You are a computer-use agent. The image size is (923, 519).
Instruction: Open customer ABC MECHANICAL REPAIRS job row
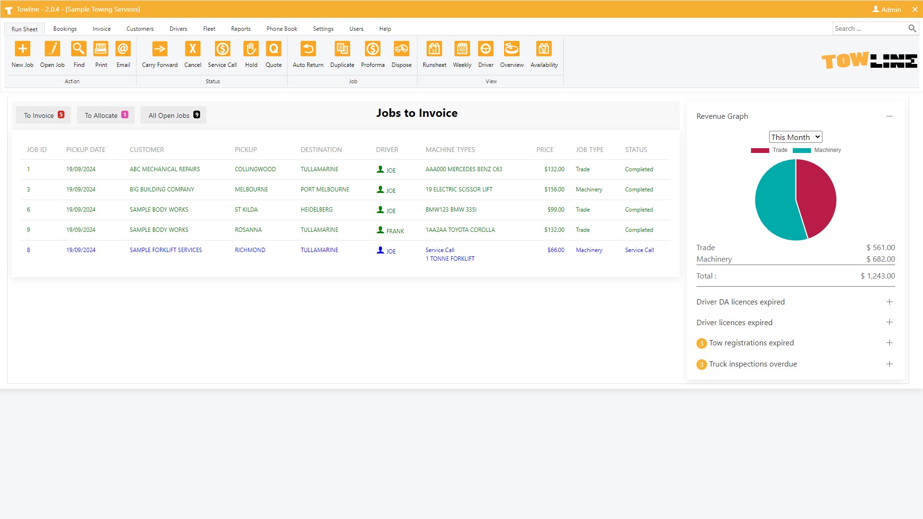click(x=164, y=169)
